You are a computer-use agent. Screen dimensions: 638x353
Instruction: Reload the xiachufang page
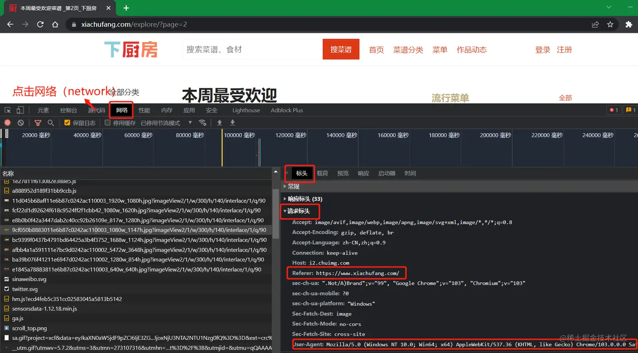[x=40, y=24]
